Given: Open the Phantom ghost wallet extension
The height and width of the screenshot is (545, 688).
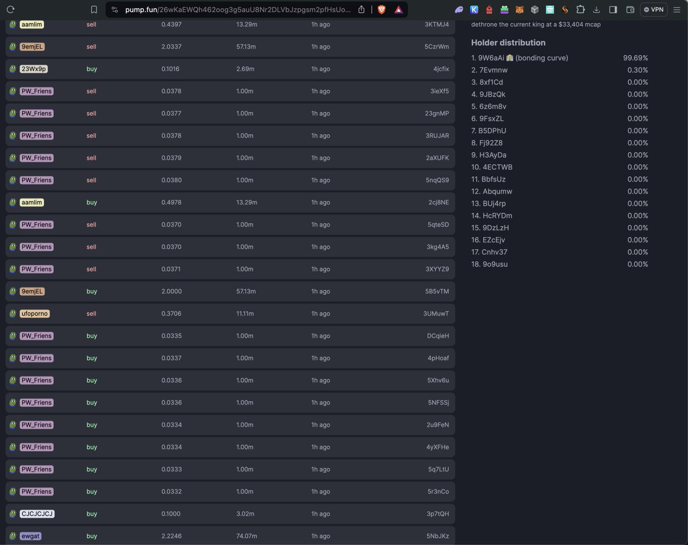Looking at the screenshot, I should coord(459,9).
